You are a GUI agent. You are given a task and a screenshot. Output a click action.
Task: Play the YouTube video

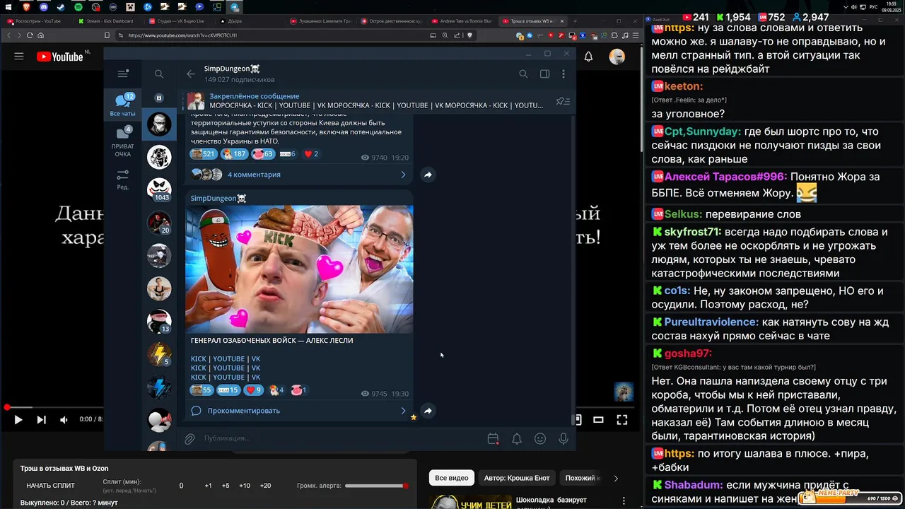18,420
